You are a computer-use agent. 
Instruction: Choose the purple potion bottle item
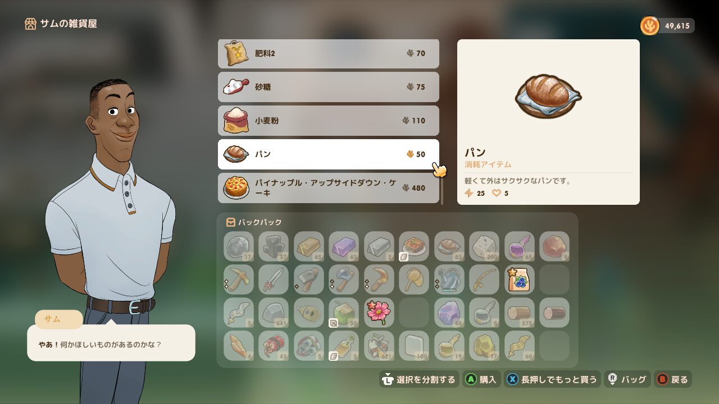point(520,246)
